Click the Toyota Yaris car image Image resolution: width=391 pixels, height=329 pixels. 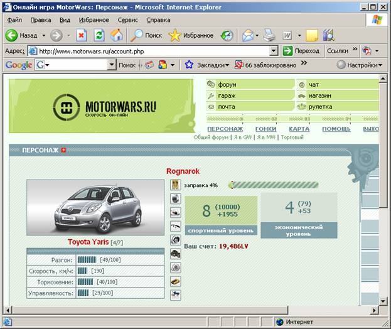pos(95,208)
